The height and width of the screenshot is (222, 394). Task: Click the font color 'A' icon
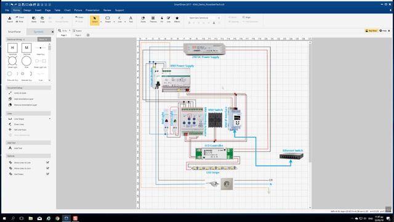pyautogui.click(x=214, y=23)
